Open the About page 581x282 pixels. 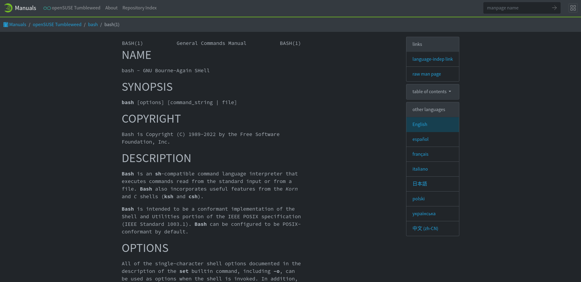tap(111, 8)
